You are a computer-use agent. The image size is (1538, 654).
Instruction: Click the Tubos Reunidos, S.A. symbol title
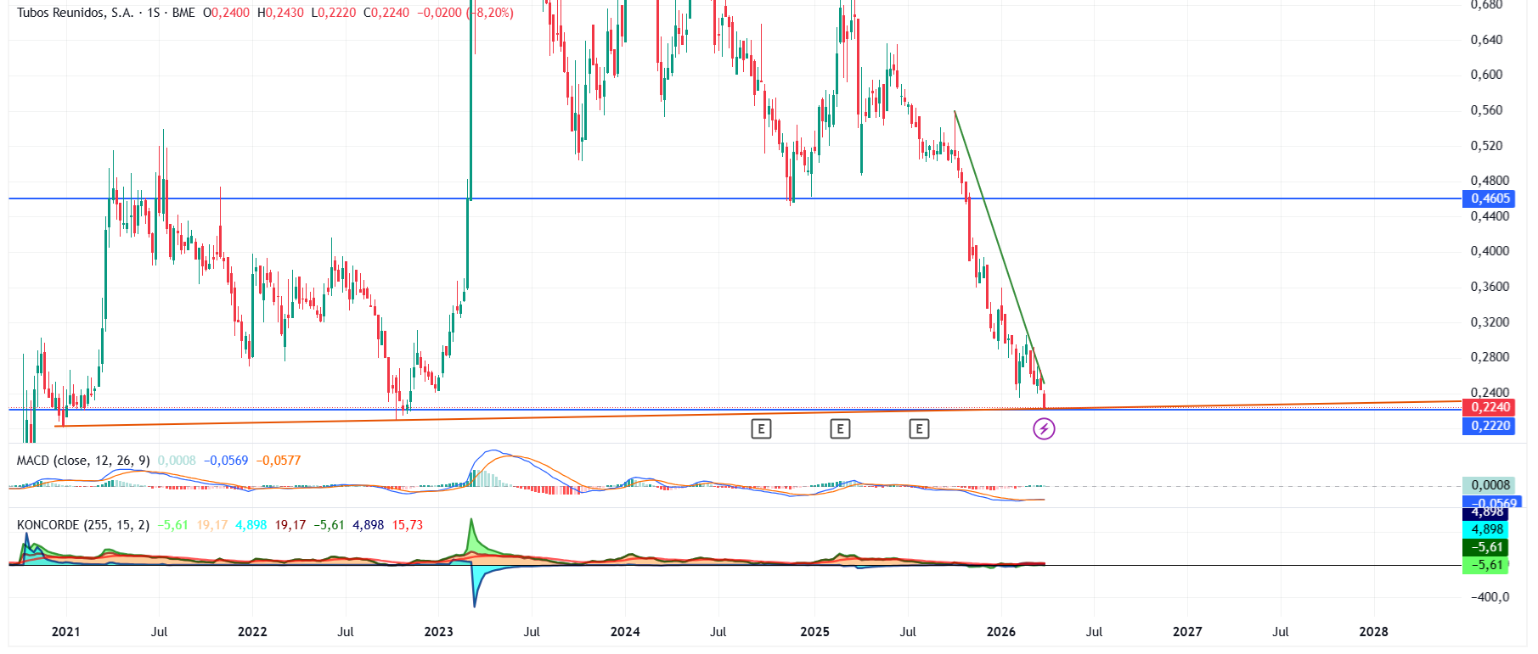(75, 13)
